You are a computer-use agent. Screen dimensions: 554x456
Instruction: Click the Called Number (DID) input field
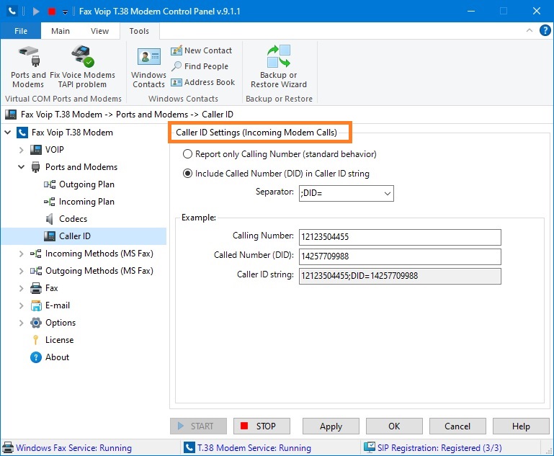coord(400,256)
